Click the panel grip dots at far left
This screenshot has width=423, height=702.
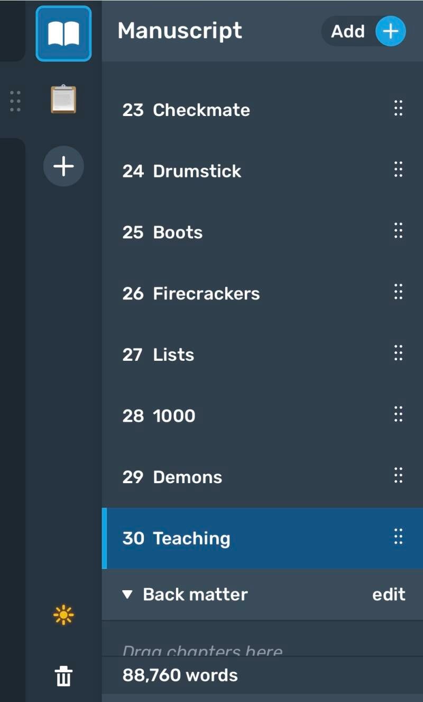click(15, 101)
